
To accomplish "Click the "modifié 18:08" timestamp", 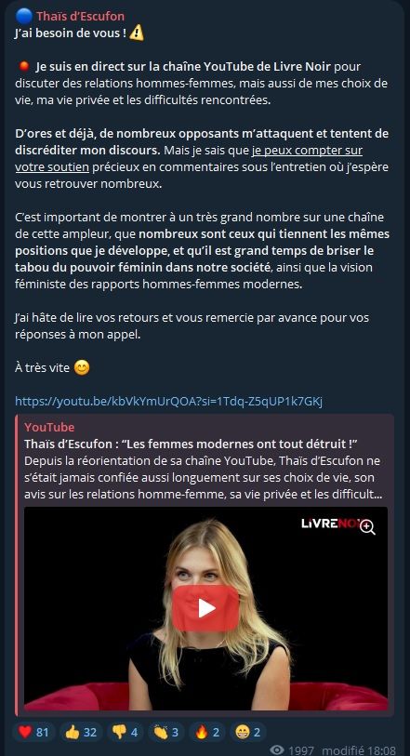I will pos(359,749).
